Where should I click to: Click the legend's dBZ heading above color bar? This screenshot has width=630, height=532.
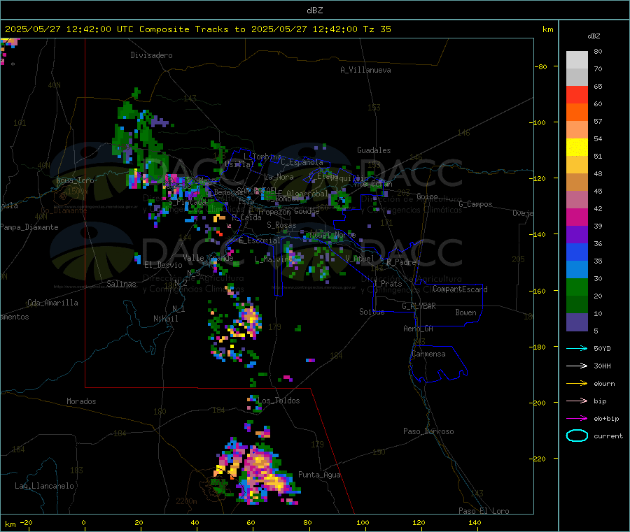click(x=594, y=36)
